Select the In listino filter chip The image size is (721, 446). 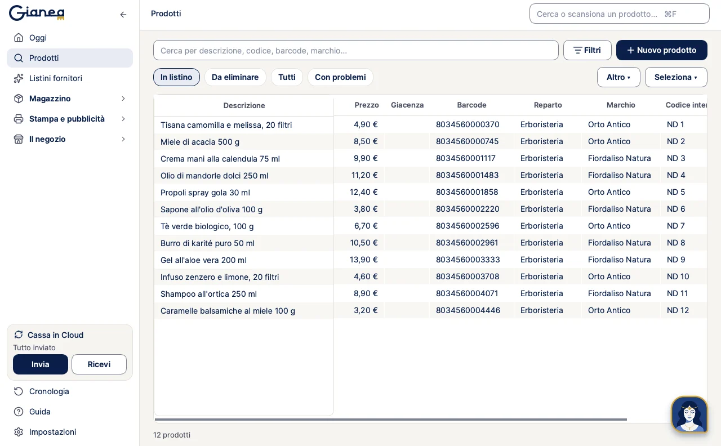(x=176, y=77)
